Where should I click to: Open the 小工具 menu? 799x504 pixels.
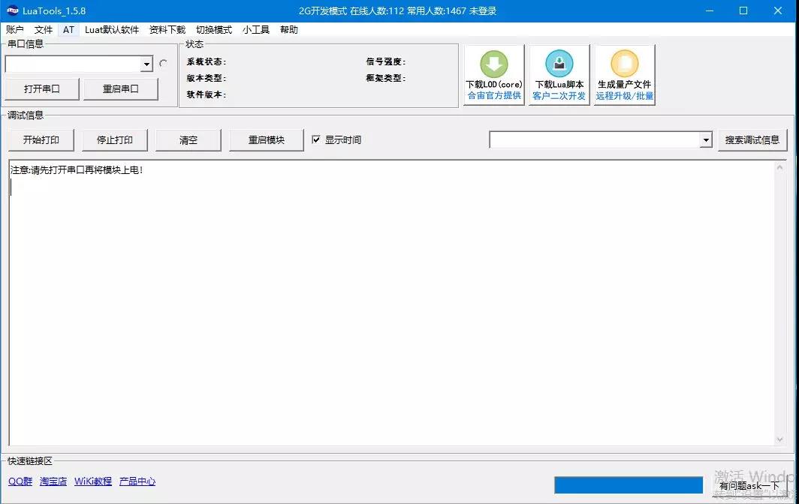pyautogui.click(x=256, y=29)
